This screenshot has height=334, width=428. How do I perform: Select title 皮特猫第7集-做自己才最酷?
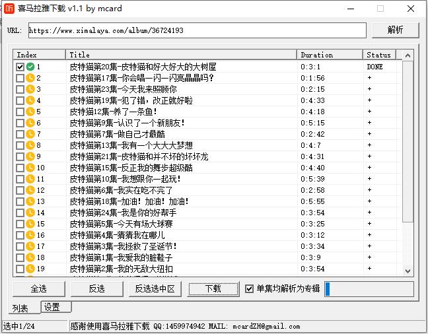pos(117,134)
